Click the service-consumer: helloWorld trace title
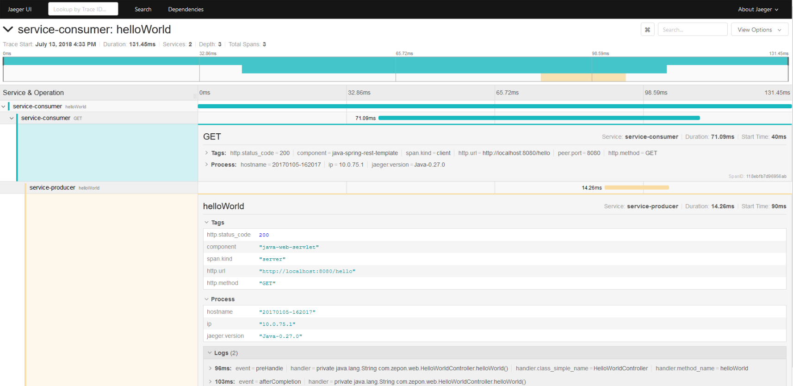Image resolution: width=793 pixels, height=386 pixels. tap(94, 30)
